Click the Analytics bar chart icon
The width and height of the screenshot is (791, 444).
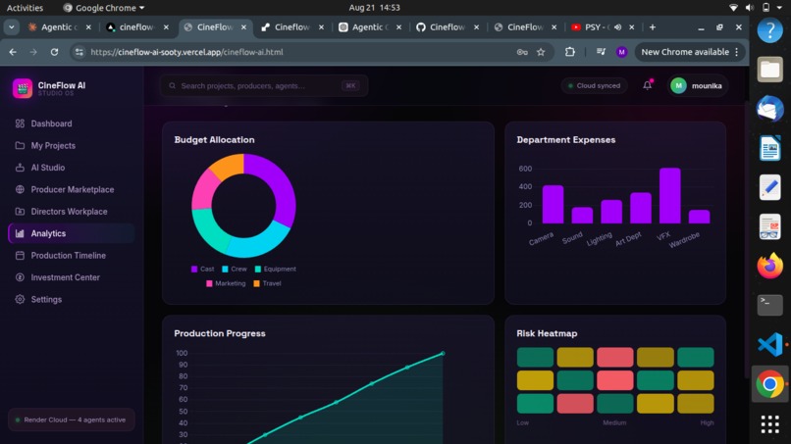[x=20, y=233]
